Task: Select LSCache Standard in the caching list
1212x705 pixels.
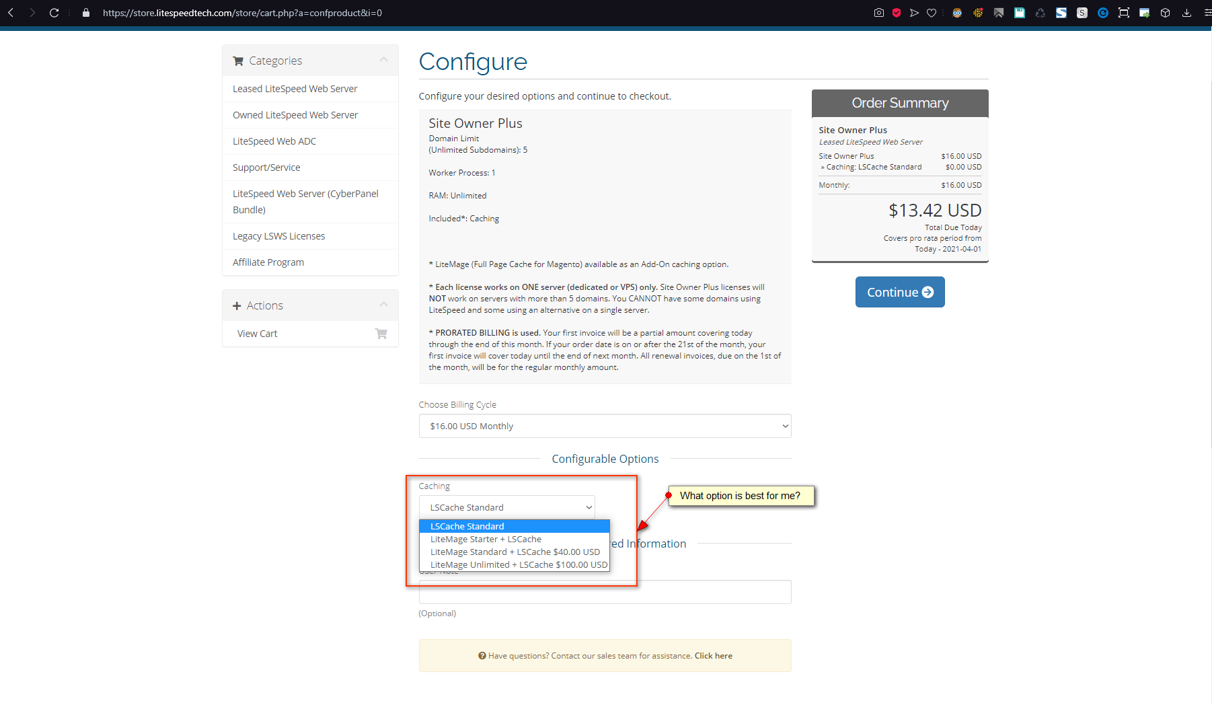Action: point(515,526)
